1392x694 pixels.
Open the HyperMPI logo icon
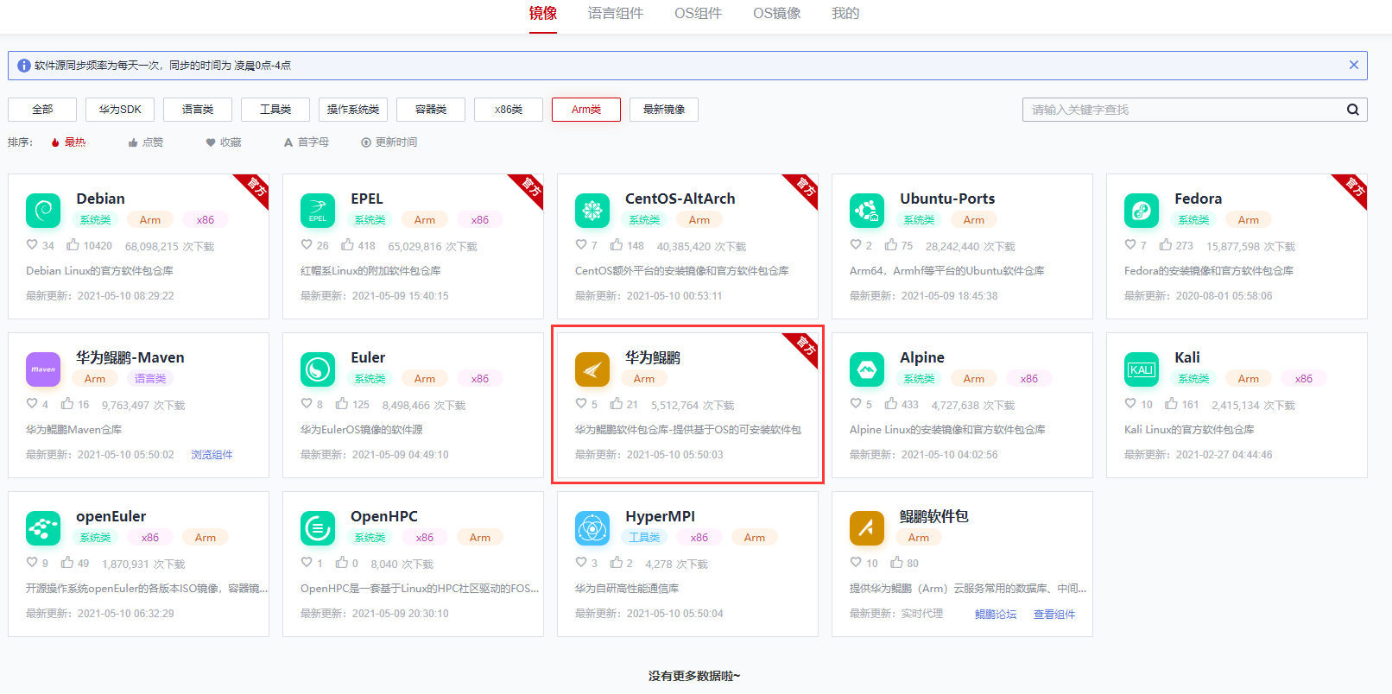tap(592, 528)
